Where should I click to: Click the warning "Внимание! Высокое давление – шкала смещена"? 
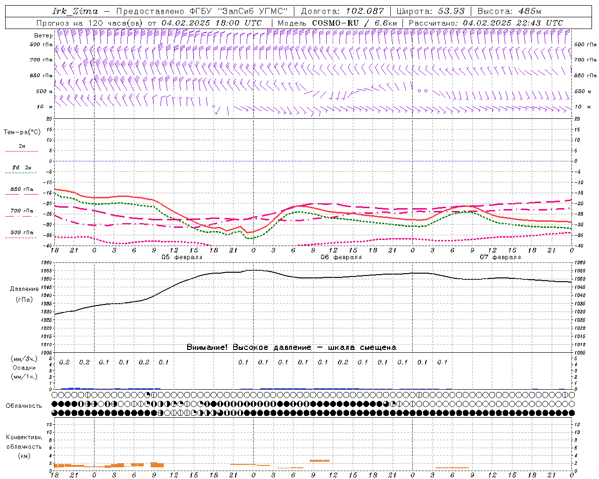point(292,347)
